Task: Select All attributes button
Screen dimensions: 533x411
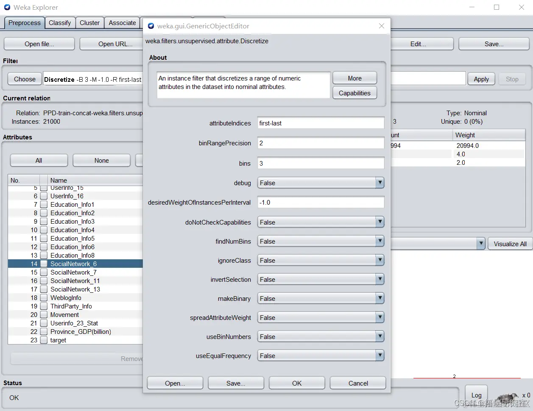Action: pyautogui.click(x=39, y=160)
